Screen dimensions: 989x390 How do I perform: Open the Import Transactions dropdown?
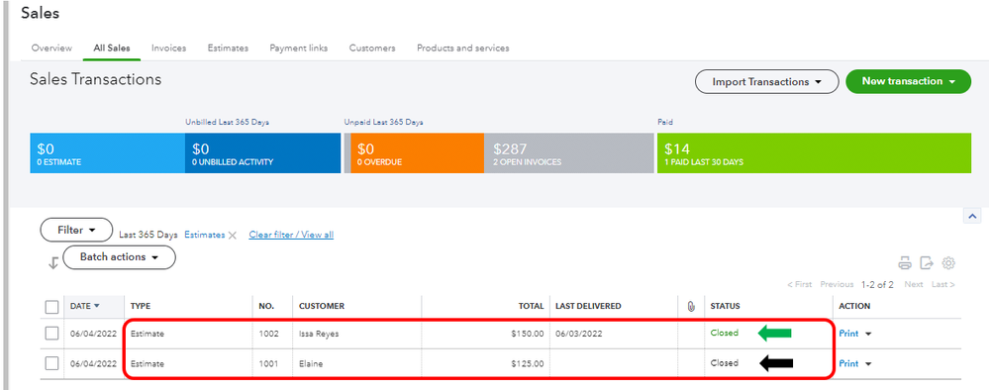pos(767,81)
